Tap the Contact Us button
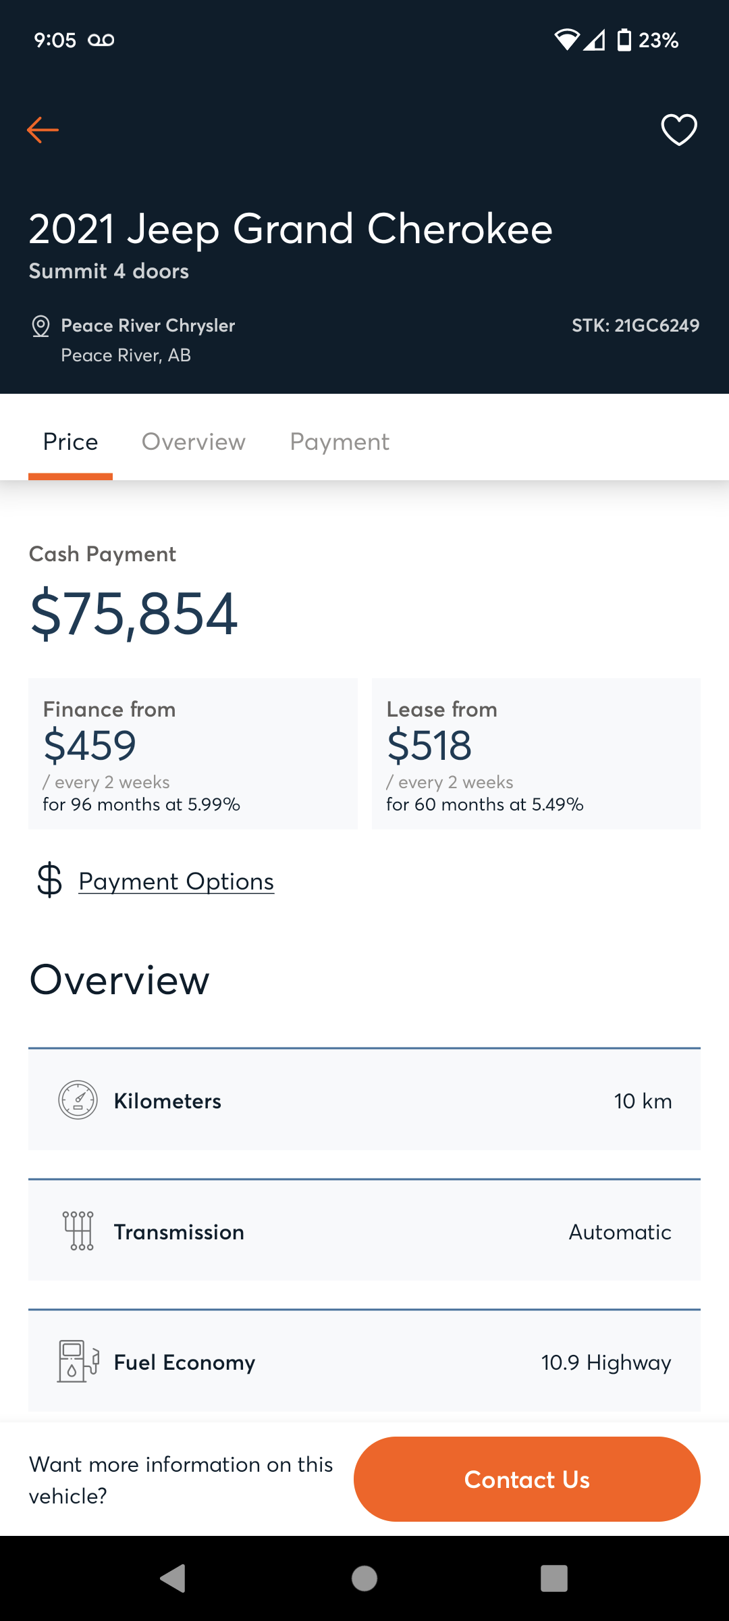 coord(527,1479)
